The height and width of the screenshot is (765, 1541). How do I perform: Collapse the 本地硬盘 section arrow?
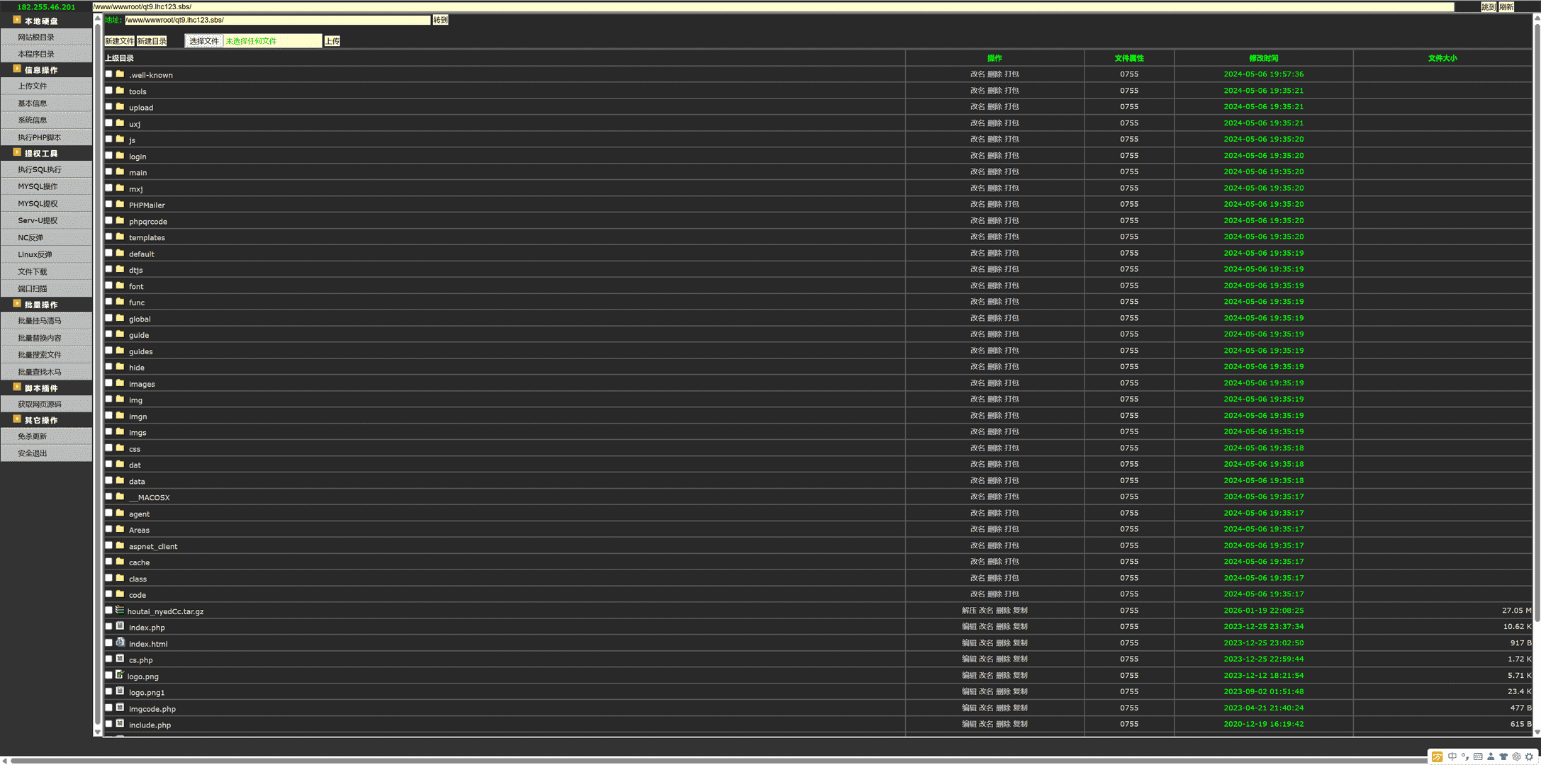point(17,21)
